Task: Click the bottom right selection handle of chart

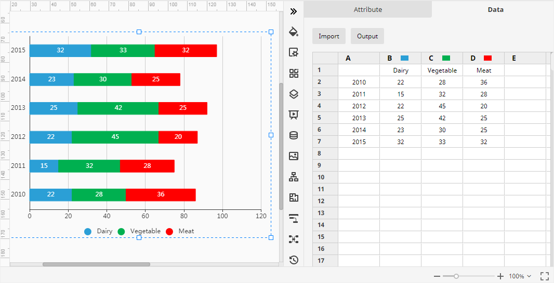Action: (271, 237)
